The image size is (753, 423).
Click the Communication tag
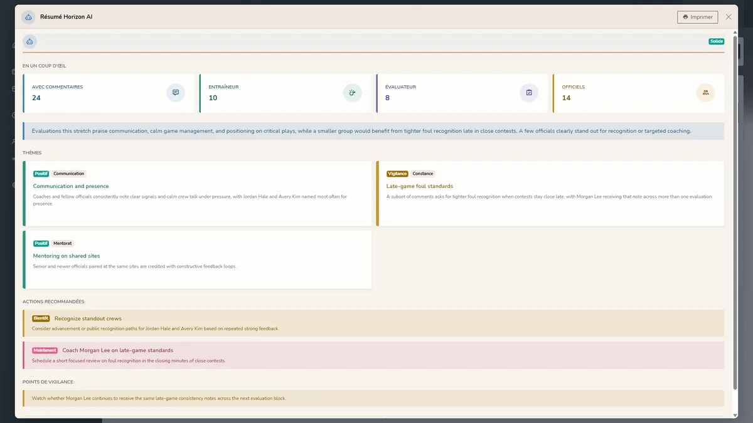pyautogui.click(x=68, y=174)
